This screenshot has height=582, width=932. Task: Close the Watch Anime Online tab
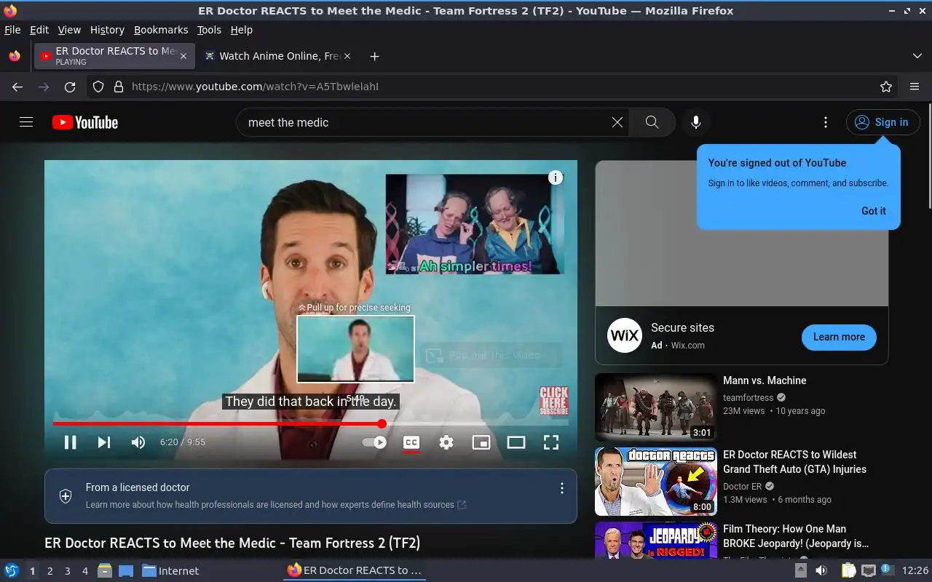click(347, 56)
